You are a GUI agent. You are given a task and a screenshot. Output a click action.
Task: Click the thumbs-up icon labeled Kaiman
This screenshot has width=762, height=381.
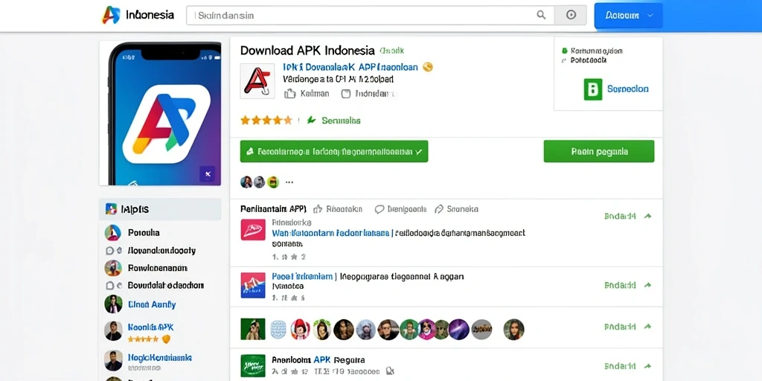point(290,94)
